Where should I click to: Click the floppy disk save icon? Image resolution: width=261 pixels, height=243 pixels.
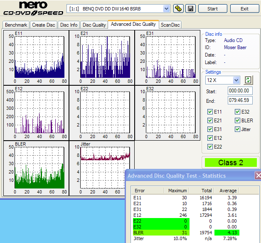tap(190, 8)
